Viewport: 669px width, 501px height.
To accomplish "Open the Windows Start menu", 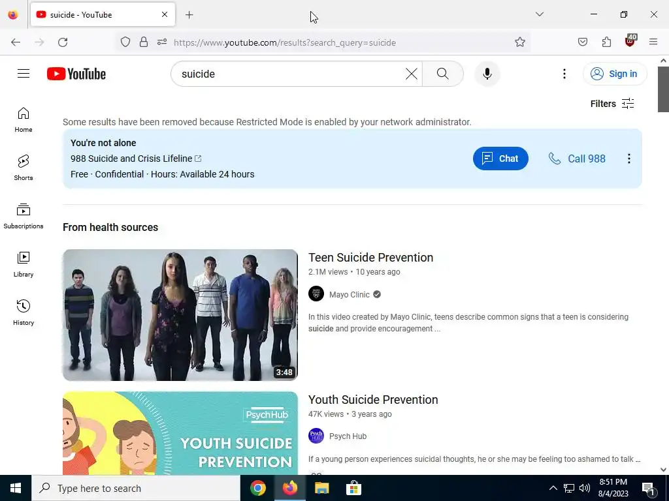I will (x=16, y=488).
